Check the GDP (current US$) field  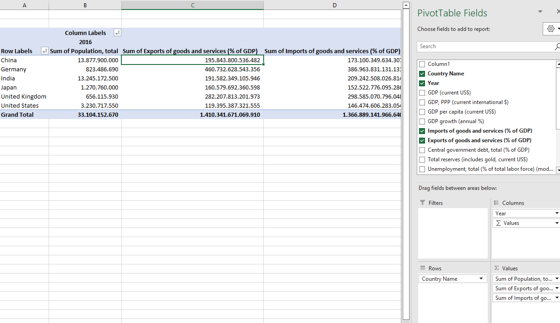point(422,93)
